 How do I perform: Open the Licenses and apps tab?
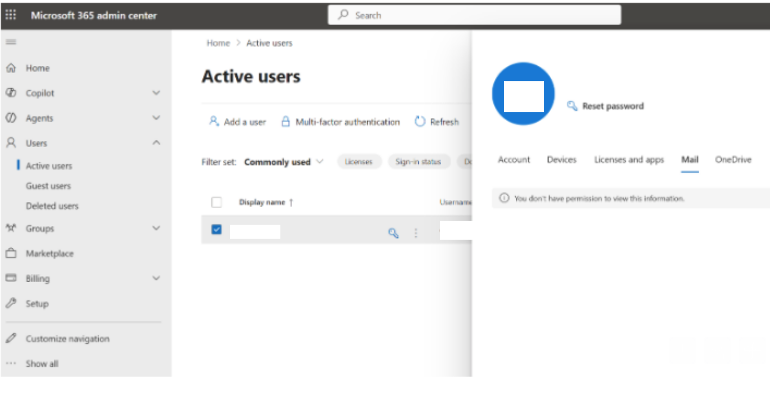coord(629,160)
